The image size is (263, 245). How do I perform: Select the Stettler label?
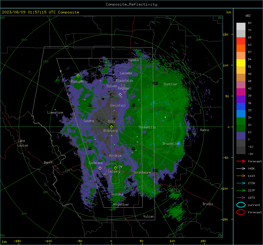[x=170, y=84]
